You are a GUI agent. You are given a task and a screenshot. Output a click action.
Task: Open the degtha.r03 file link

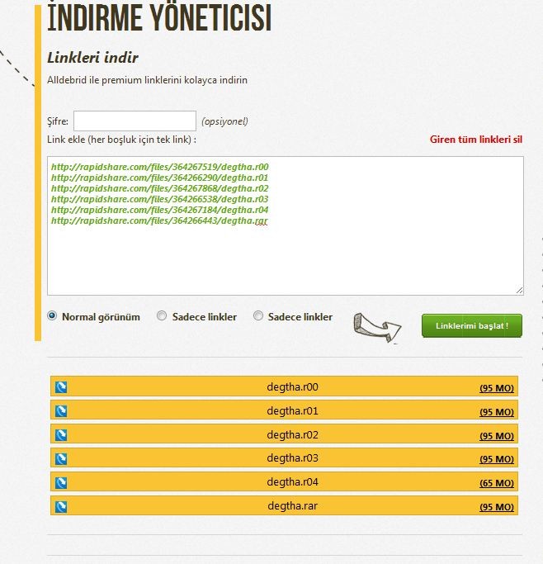coord(292,458)
